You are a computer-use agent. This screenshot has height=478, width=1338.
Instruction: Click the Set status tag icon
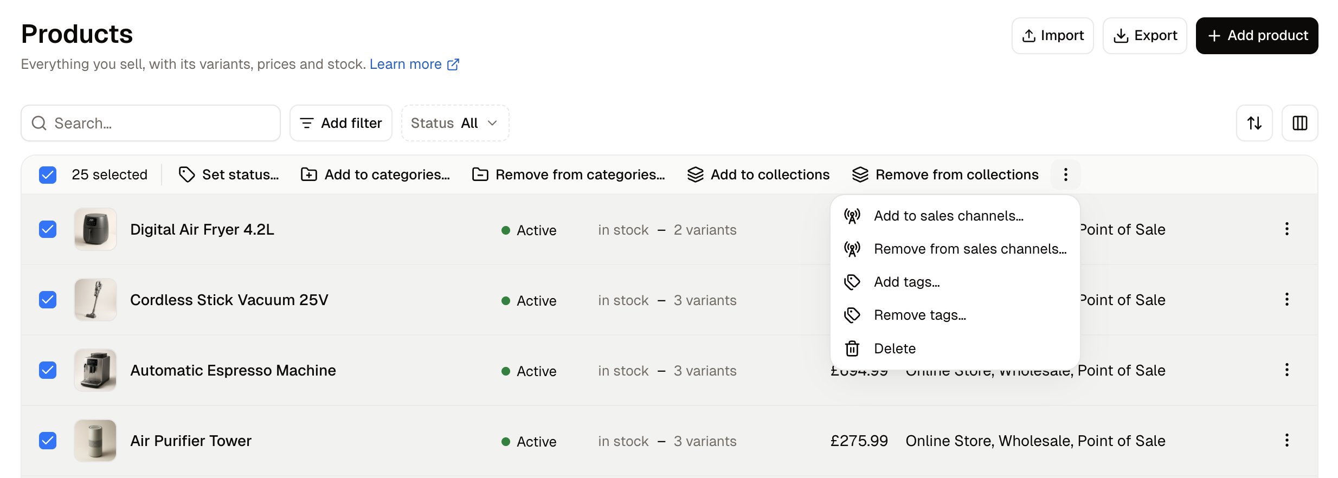point(186,175)
